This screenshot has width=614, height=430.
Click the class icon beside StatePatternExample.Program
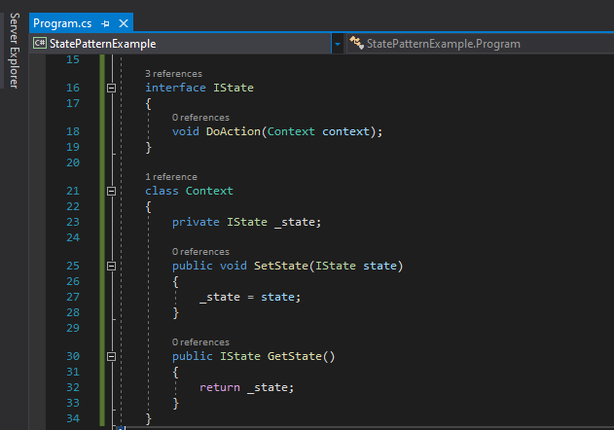[x=356, y=43]
